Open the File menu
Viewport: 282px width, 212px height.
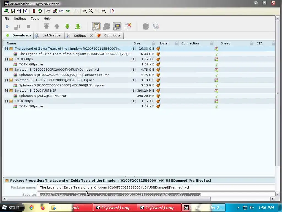coord(7,18)
